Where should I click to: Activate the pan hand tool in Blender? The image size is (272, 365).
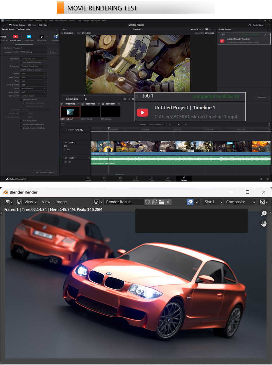[263, 224]
